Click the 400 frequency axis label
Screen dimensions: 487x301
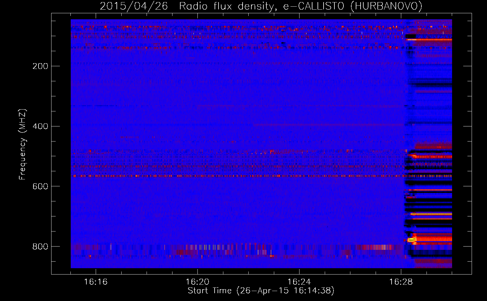click(x=40, y=126)
